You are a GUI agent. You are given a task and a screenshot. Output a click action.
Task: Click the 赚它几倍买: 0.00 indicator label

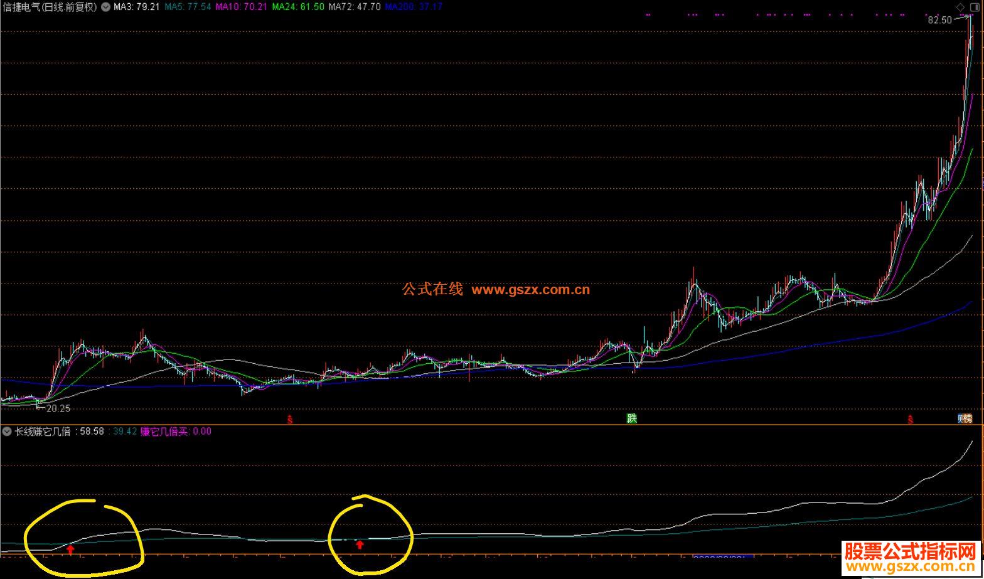(x=176, y=431)
